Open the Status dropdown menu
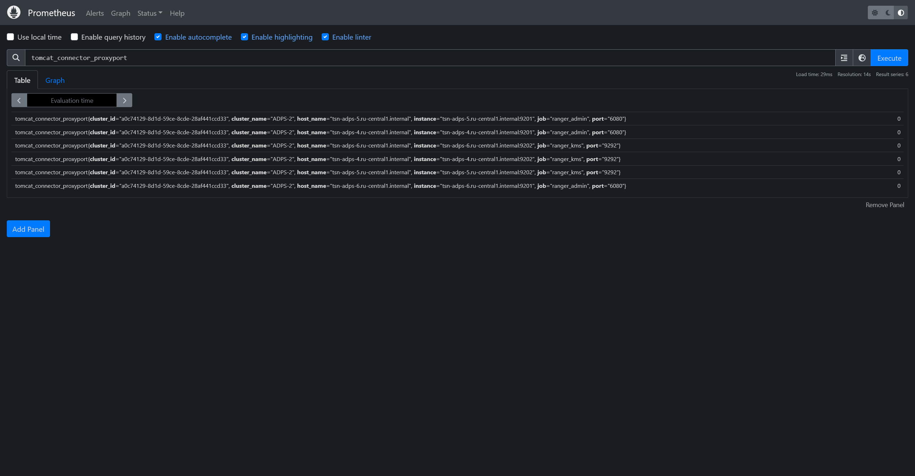 (x=149, y=13)
